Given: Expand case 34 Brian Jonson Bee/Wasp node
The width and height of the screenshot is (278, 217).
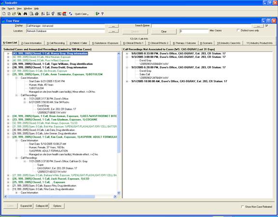Looking at the screenshot, I should (8, 116).
